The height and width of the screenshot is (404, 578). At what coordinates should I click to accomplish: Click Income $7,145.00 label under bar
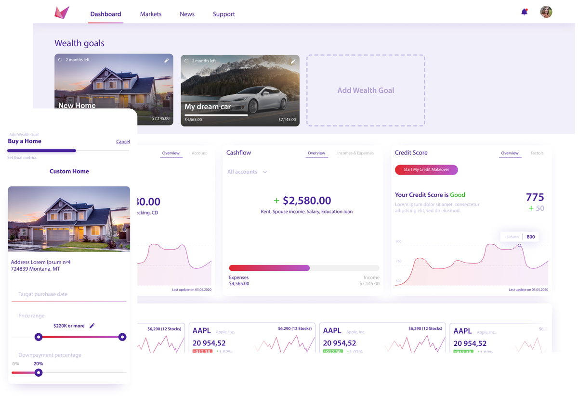(x=369, y=280)
